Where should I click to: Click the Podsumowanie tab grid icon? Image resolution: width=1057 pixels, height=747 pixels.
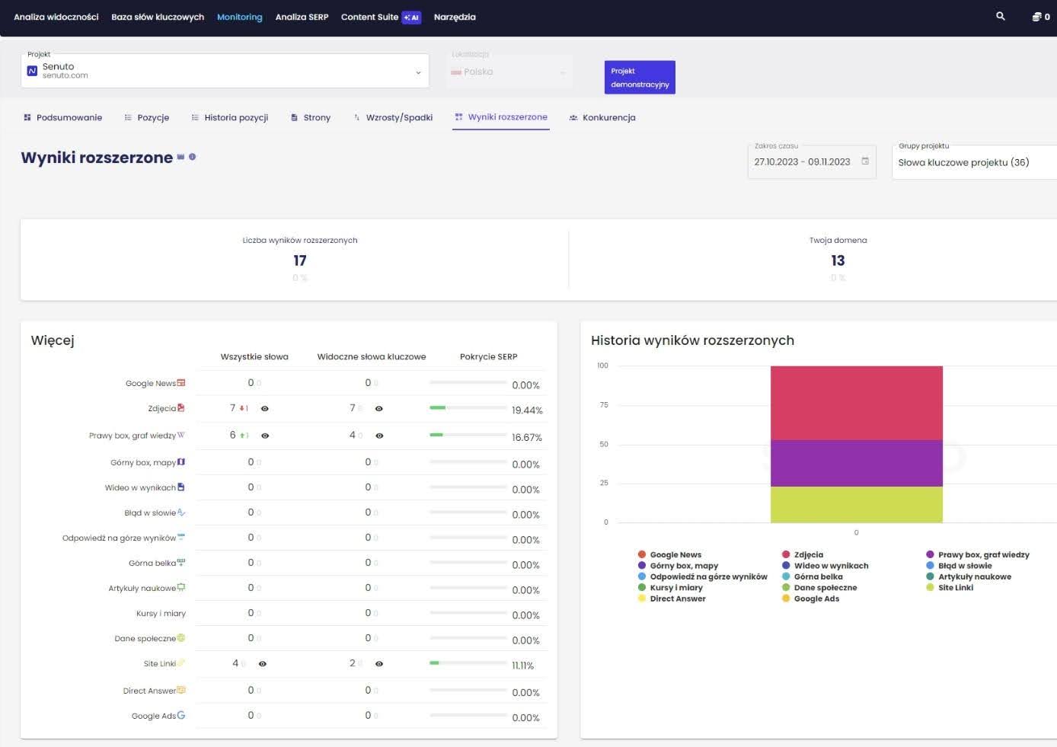click(27, 117)
